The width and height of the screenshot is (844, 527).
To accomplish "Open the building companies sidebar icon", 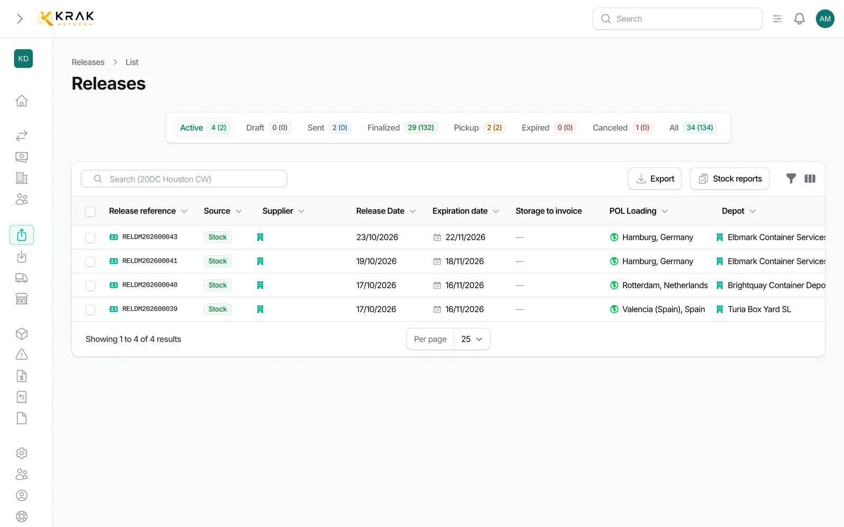I will click(x=22, y=178).
